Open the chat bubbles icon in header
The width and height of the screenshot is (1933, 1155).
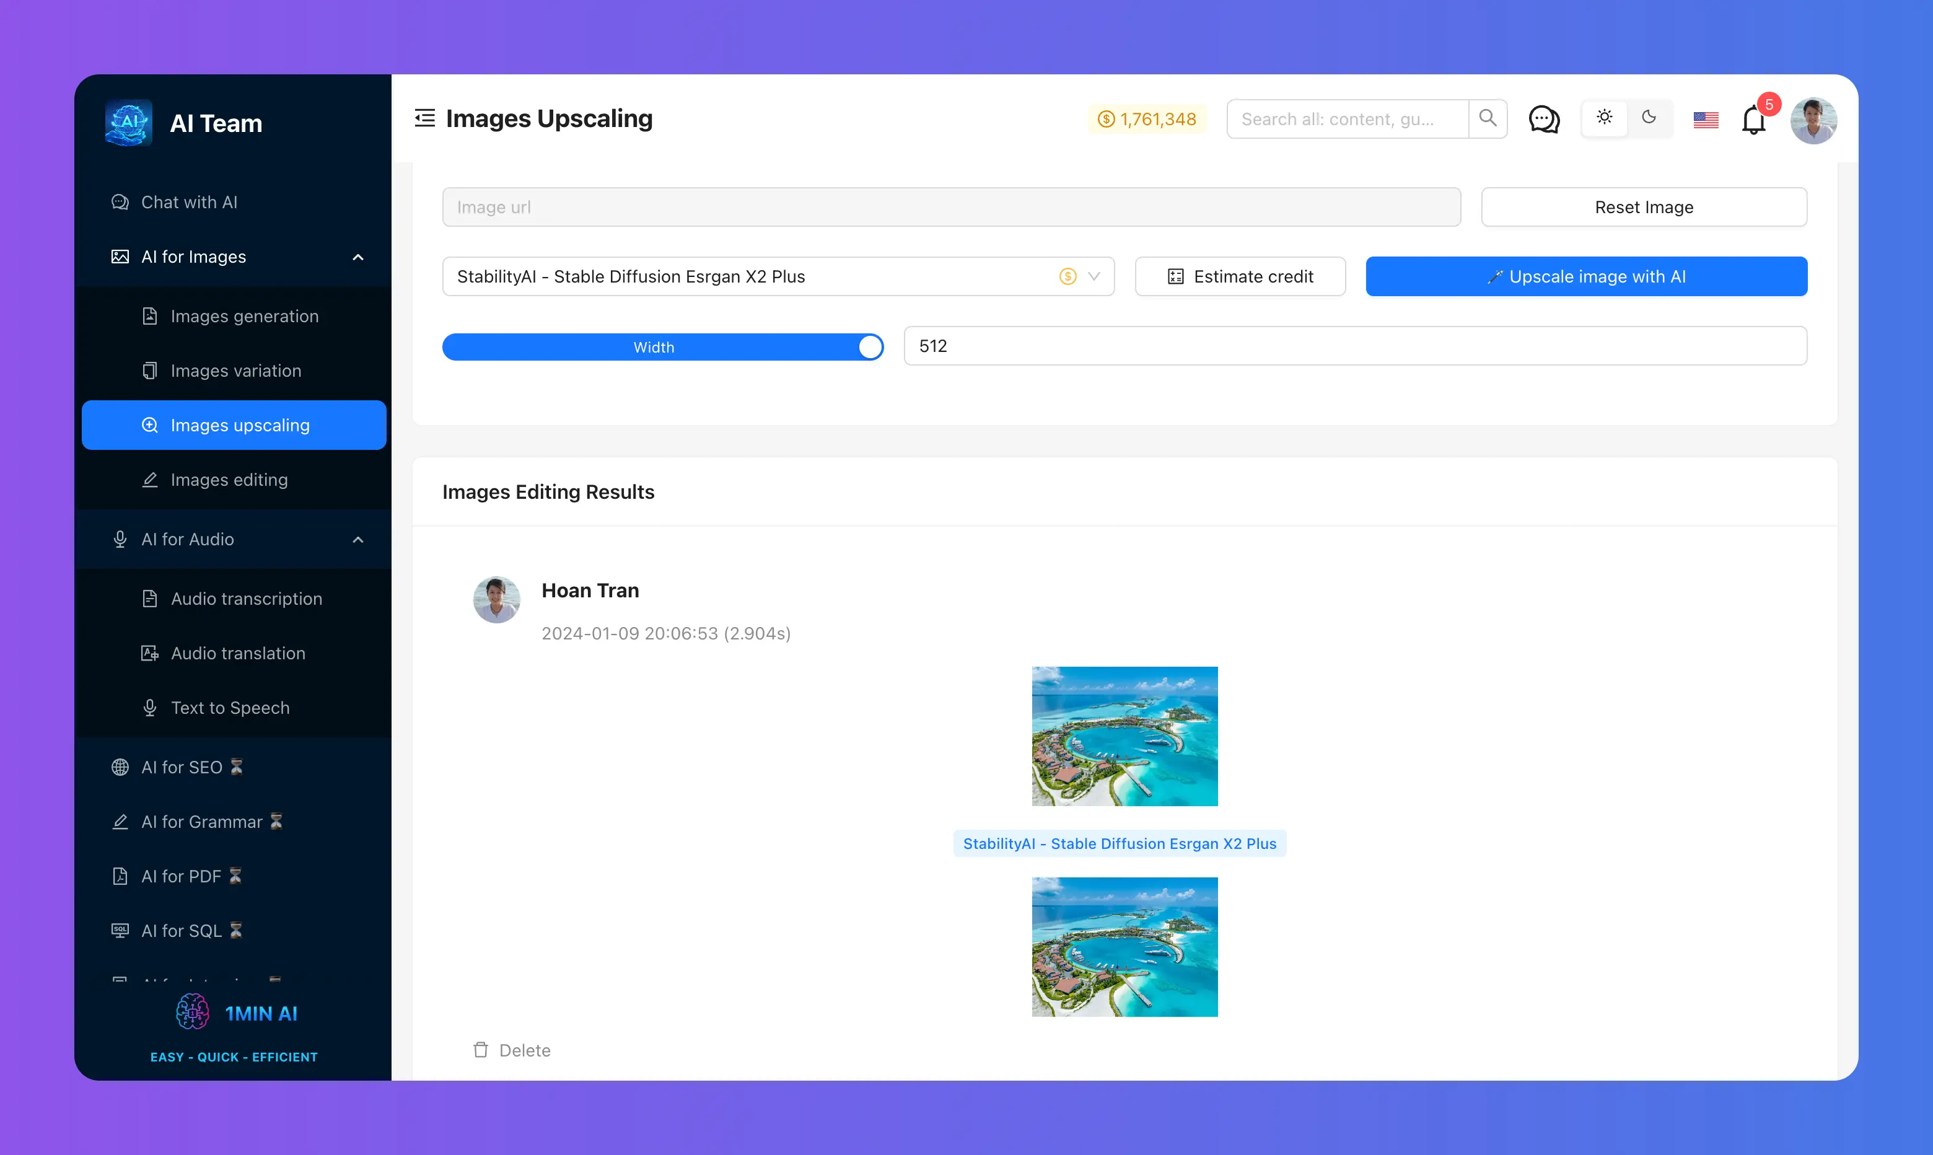point(1544,119)
